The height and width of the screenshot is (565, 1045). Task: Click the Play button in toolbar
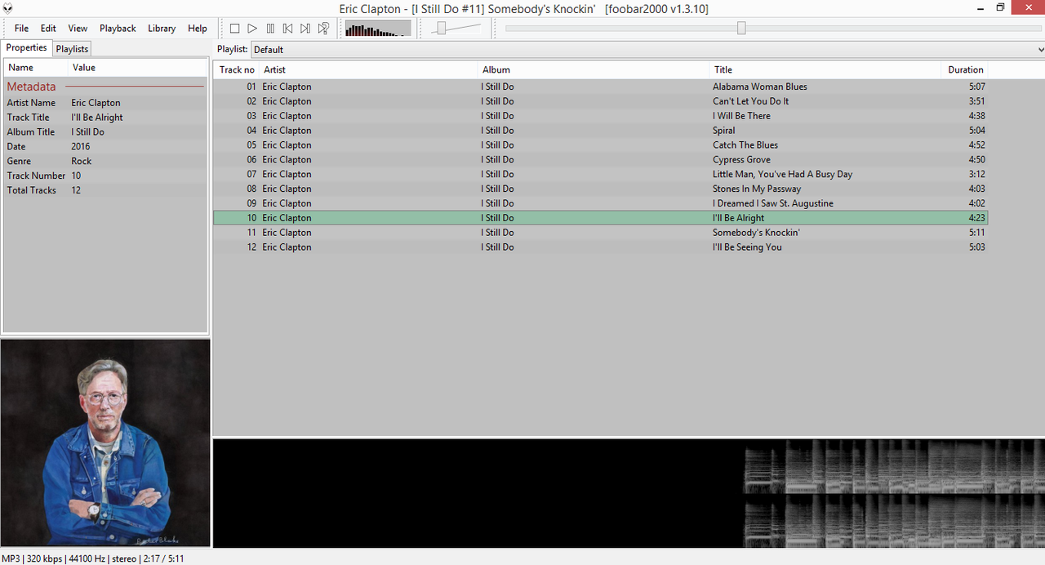252,29
